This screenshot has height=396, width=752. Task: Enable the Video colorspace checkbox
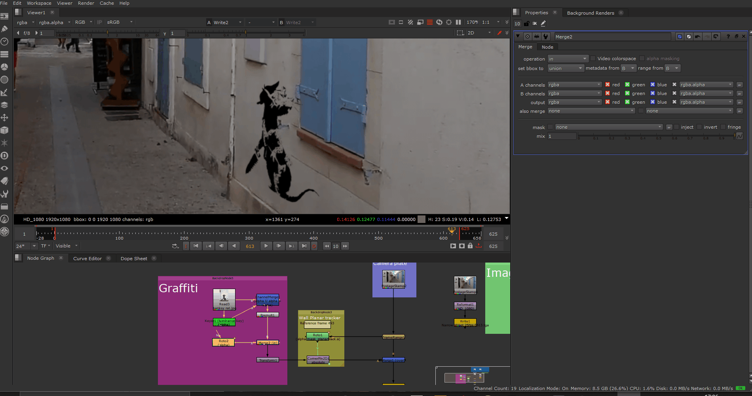pos(593,59)
